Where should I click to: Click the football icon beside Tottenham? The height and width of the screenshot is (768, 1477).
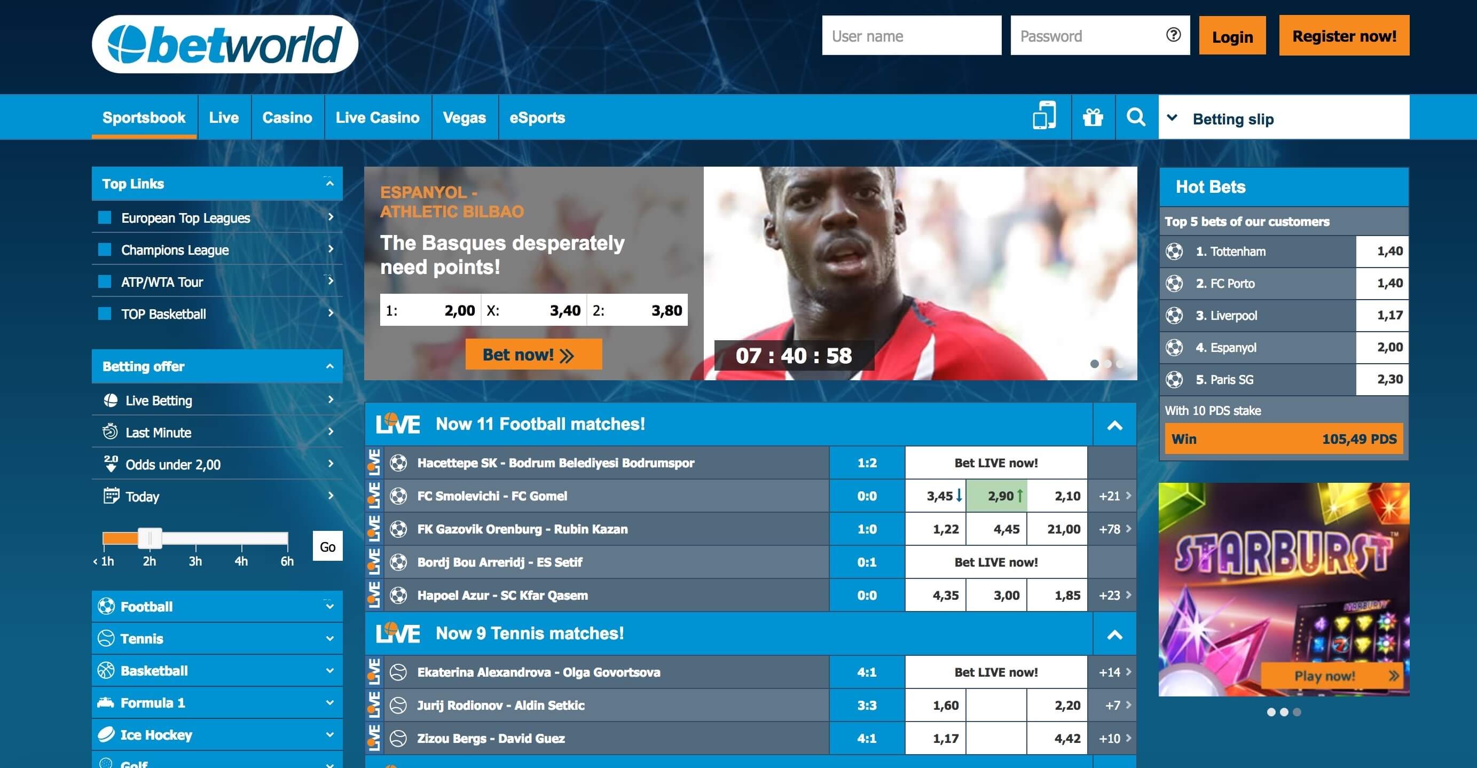(1174, 251)
